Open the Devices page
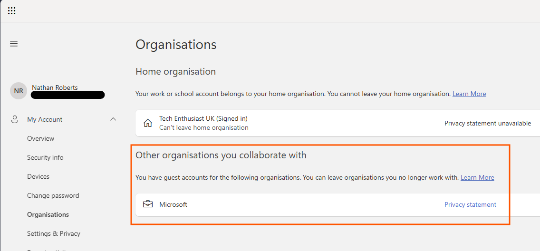The image size is (540, 251). point(38,176)
